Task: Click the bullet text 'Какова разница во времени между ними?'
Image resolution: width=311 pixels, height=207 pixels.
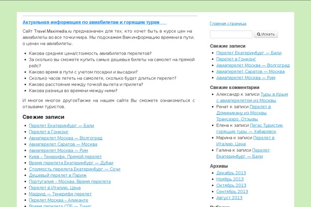Action: pos(73,91)
